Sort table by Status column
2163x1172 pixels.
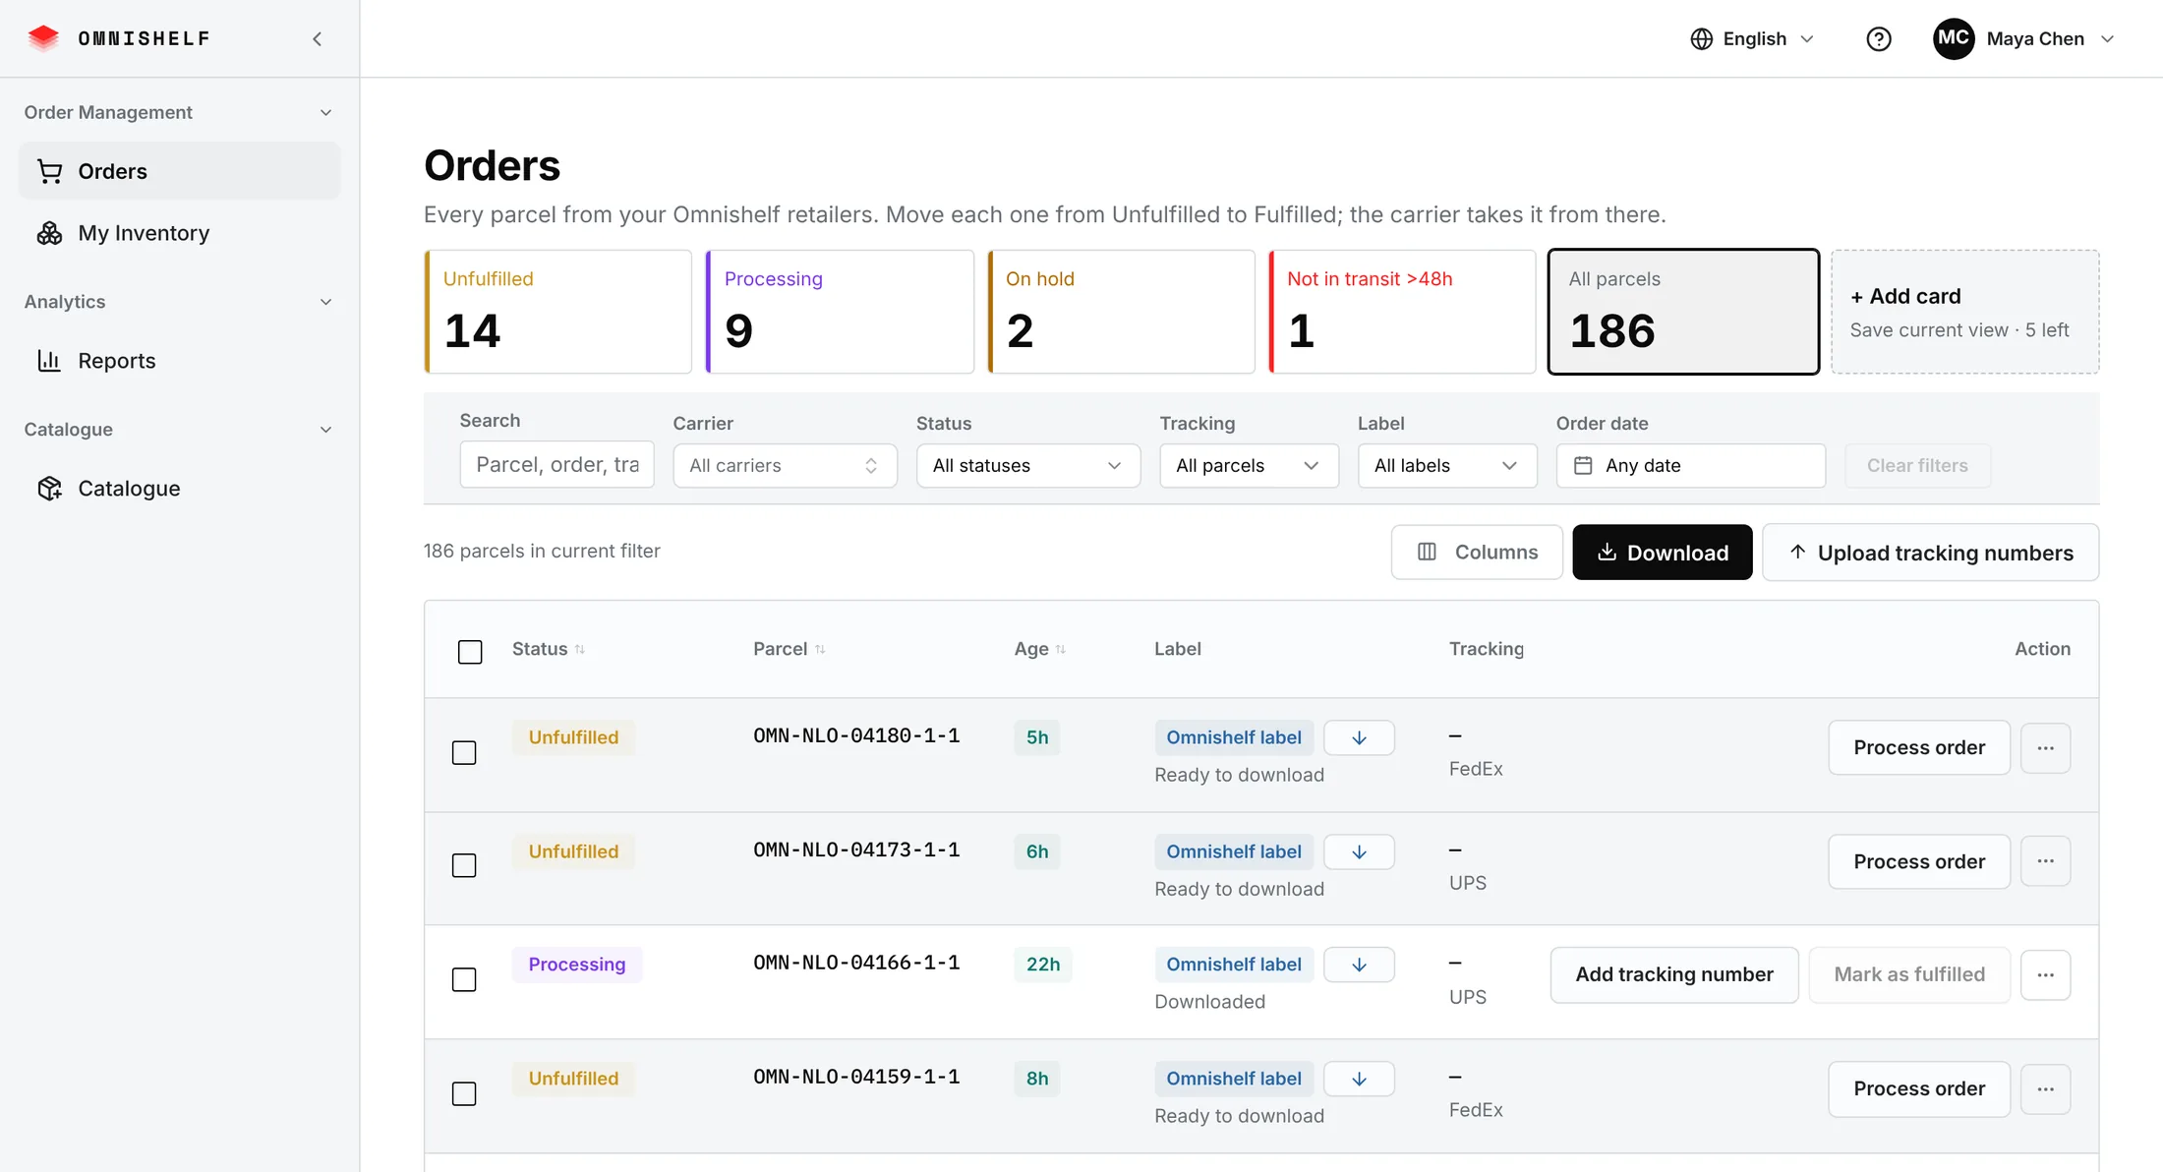pyautogui.click(x=548, y=649)
